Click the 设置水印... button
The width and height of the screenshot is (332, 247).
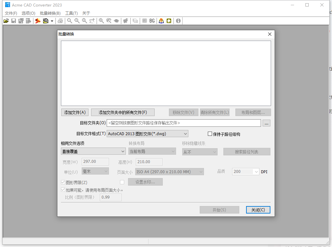145,182
